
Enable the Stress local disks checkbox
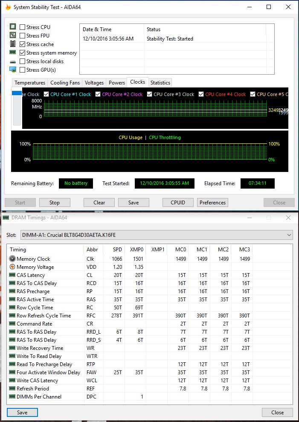click(22, 61)
